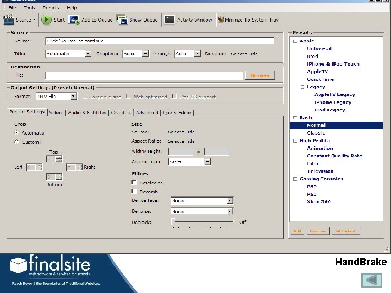Select the Normal preset
391x293 pixels.
(336, 125)
